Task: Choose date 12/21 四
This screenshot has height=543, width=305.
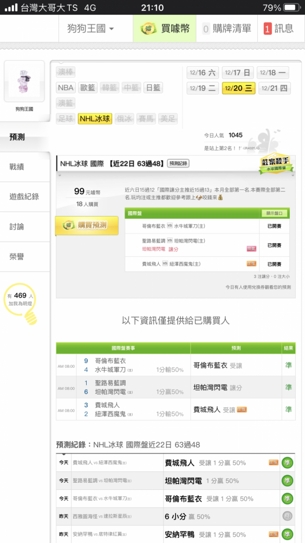Action: click(274, 88)
